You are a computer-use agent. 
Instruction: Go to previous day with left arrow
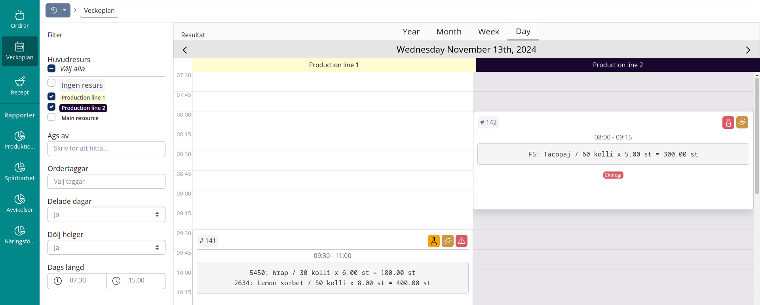point(185,50)
